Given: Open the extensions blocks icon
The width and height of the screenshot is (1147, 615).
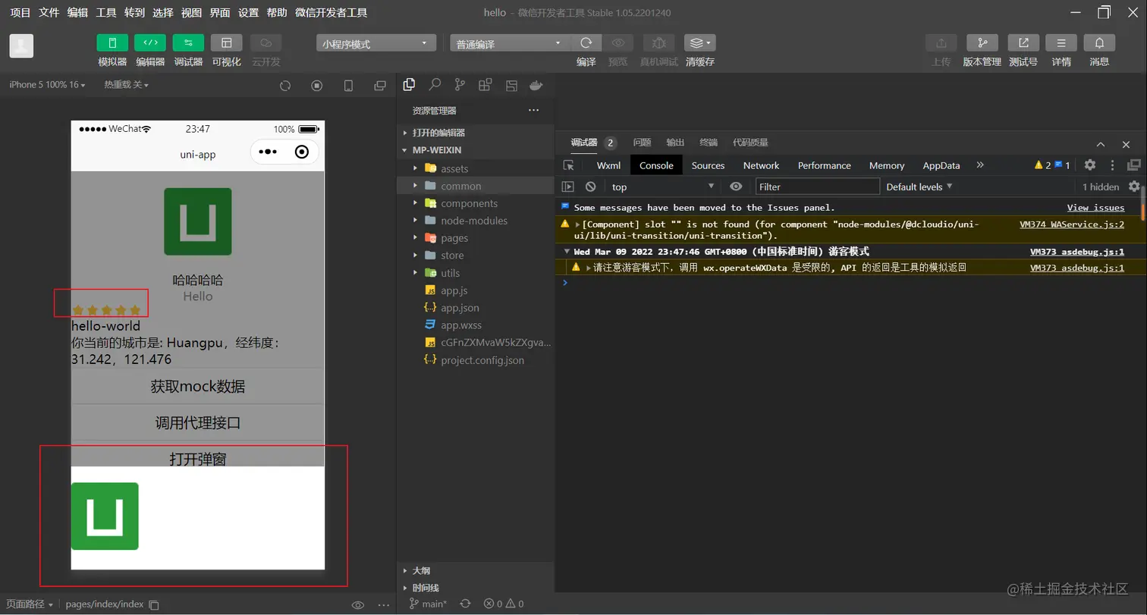Looking at the screenshot, I should [x=486, y=85].
